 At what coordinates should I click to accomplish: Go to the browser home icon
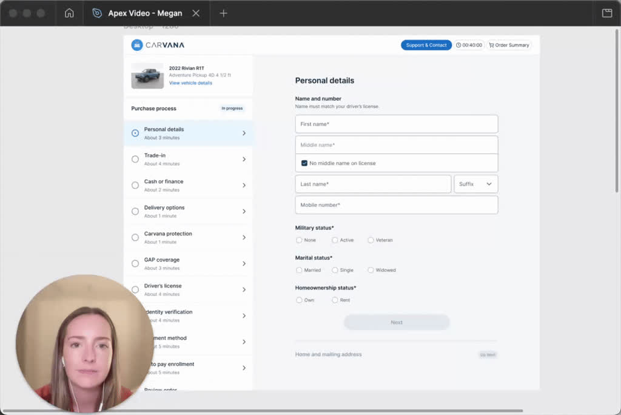[69, 13]
